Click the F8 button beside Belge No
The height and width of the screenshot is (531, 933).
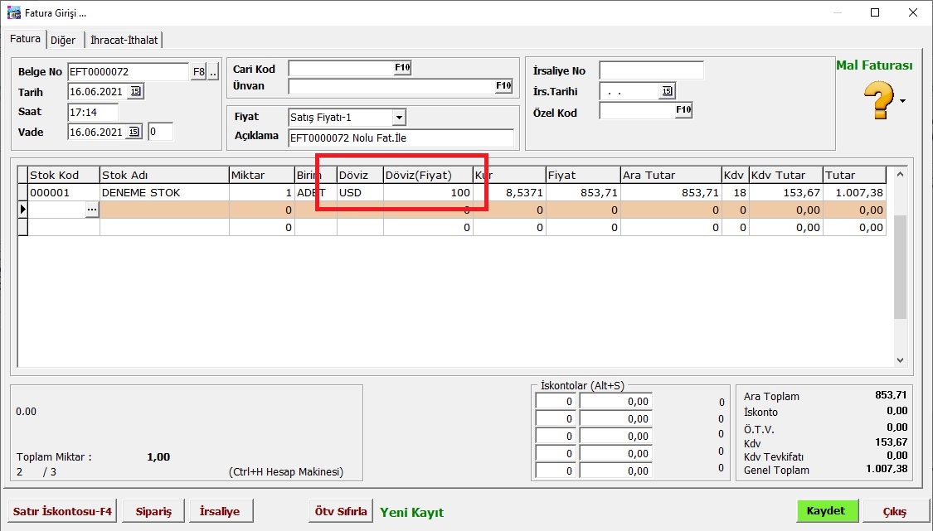pos(198,72)
